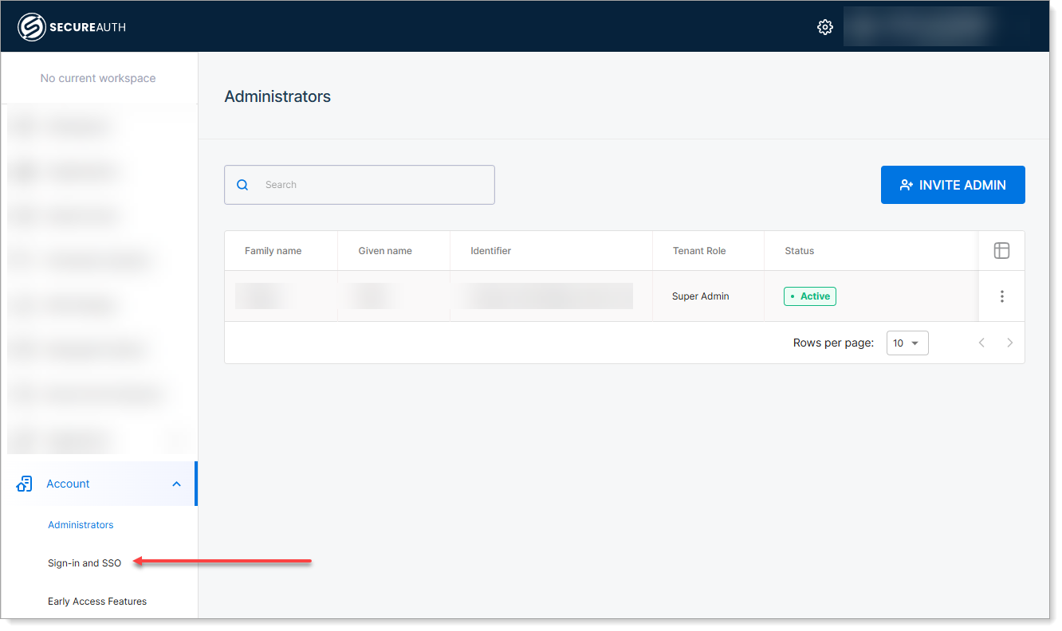Click the Rows per page label
The width and height of the screenshot is (1062, 631).
pos(833,343)
